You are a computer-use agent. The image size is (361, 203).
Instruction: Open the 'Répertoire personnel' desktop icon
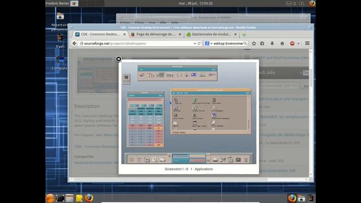point(60,21)
